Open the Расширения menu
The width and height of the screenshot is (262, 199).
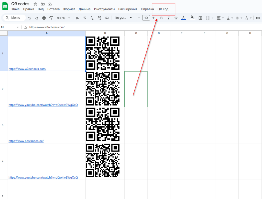tap(128, 9)
